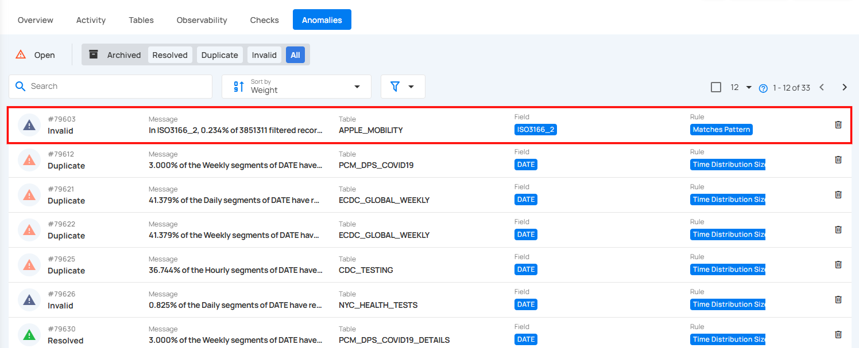Delete anomaly #79626 with trash icon
Image resolution: width=859 pixels, height=348 pixels.
(x=838, y=299)
